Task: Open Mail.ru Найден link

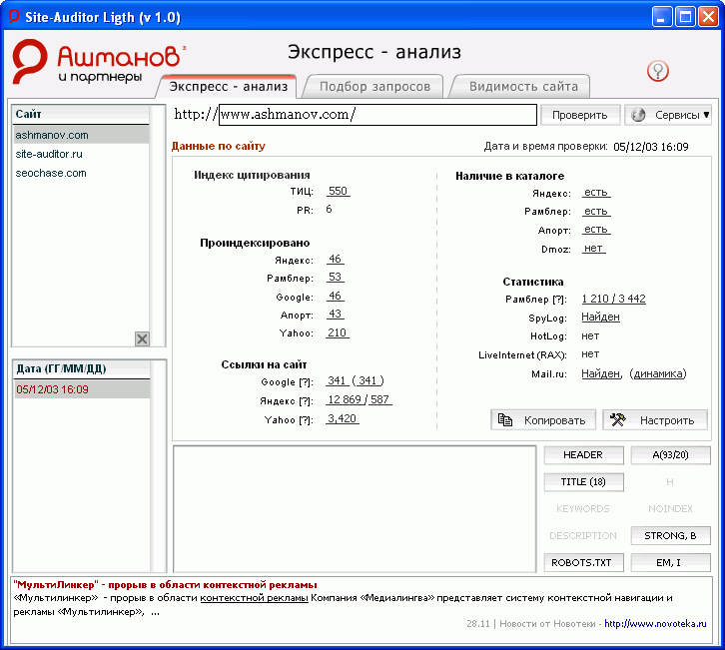Action: click(600, 373)
